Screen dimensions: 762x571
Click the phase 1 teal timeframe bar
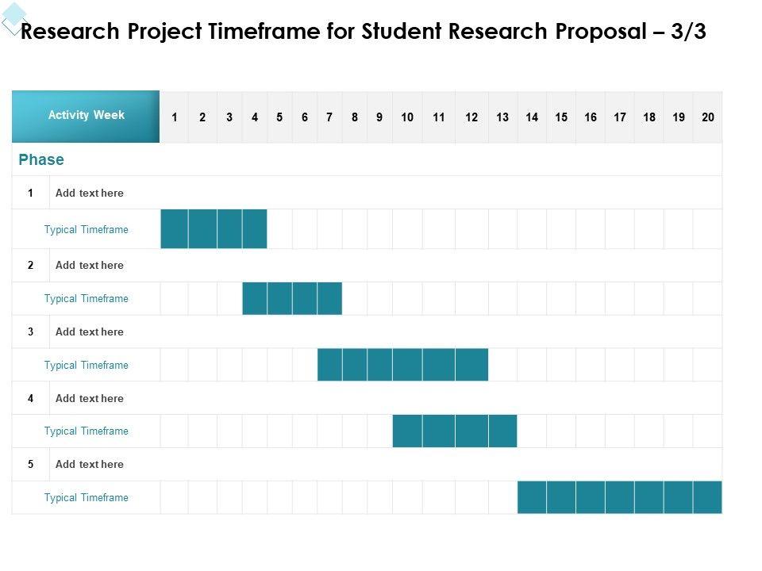[x=214, y=229]
